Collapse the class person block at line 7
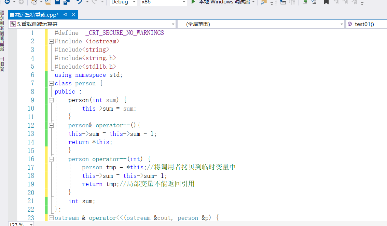 pos(51,83)
